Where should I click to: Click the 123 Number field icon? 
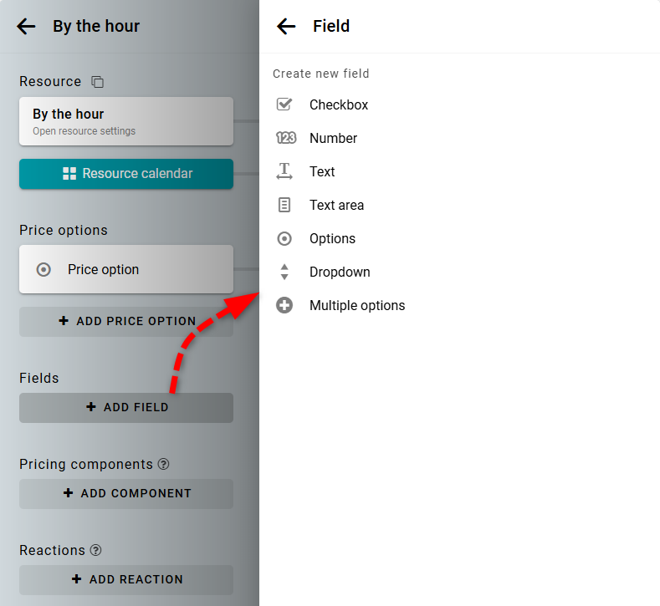coord(285,138)
